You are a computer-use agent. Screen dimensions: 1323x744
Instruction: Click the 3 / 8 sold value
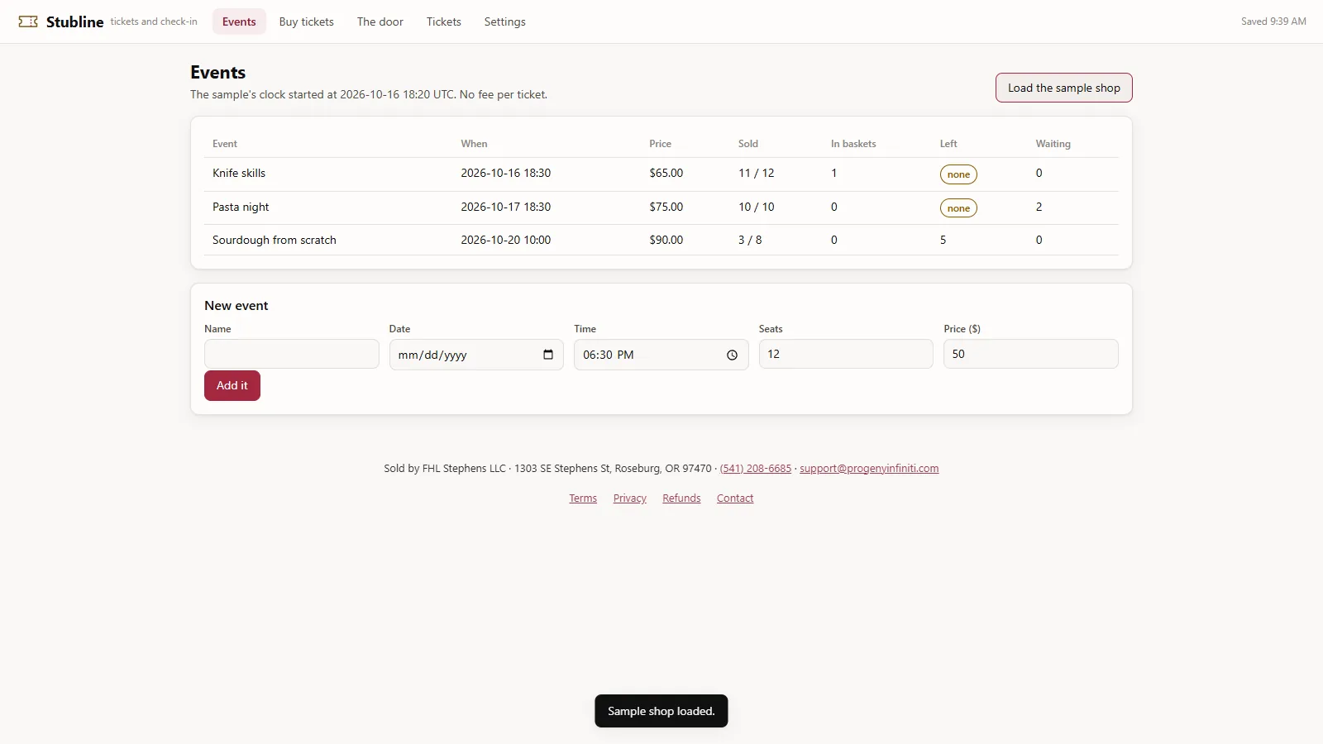750,240
